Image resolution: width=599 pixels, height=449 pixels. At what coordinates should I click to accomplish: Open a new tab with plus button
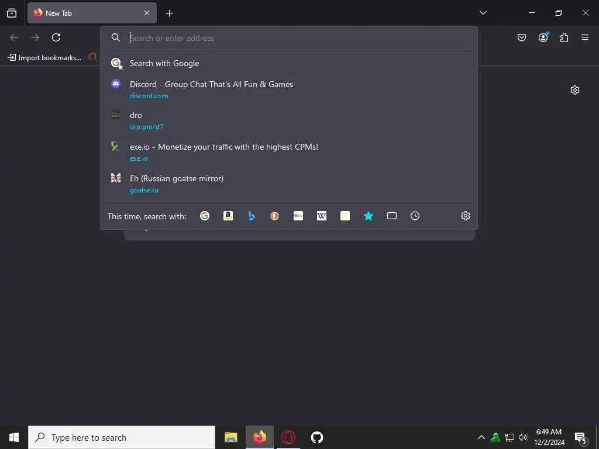pos(169,13)
